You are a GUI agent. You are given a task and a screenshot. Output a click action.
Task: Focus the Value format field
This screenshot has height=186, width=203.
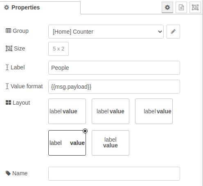(x=114, y=87)
